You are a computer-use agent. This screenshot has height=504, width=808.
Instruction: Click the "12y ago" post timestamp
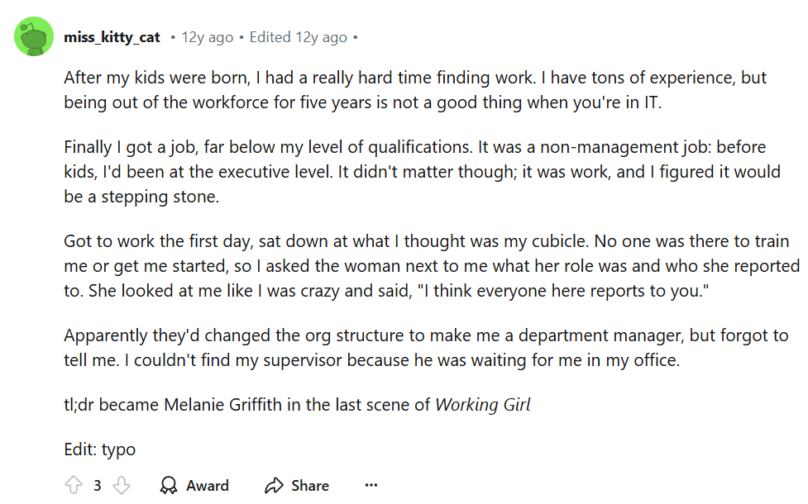click(207, 37)
